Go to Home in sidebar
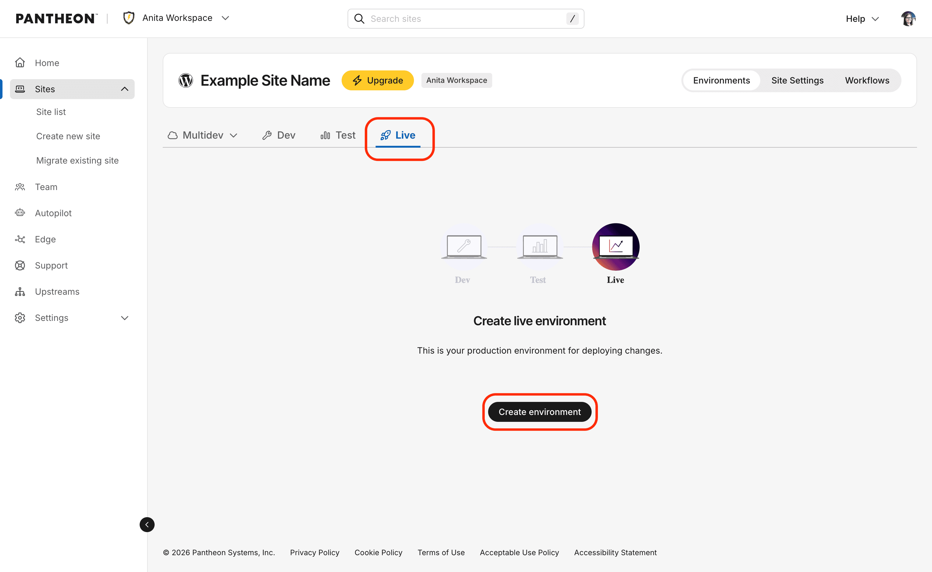The height and width of the screenshot is (572, 932). click(x=47, y=63)
